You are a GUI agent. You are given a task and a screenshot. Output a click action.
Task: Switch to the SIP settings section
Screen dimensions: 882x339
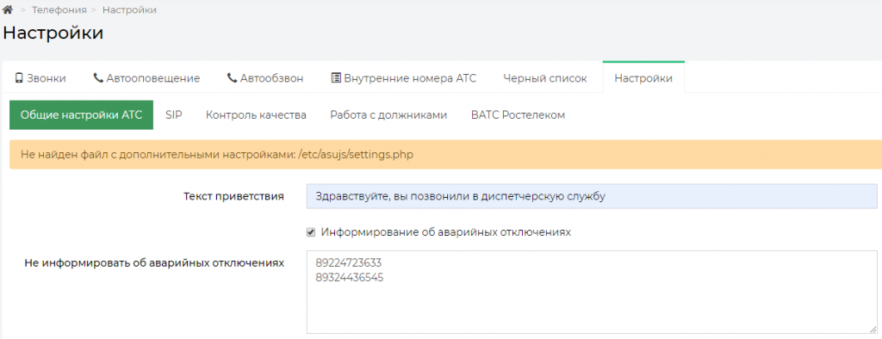[x=174, y=114]
